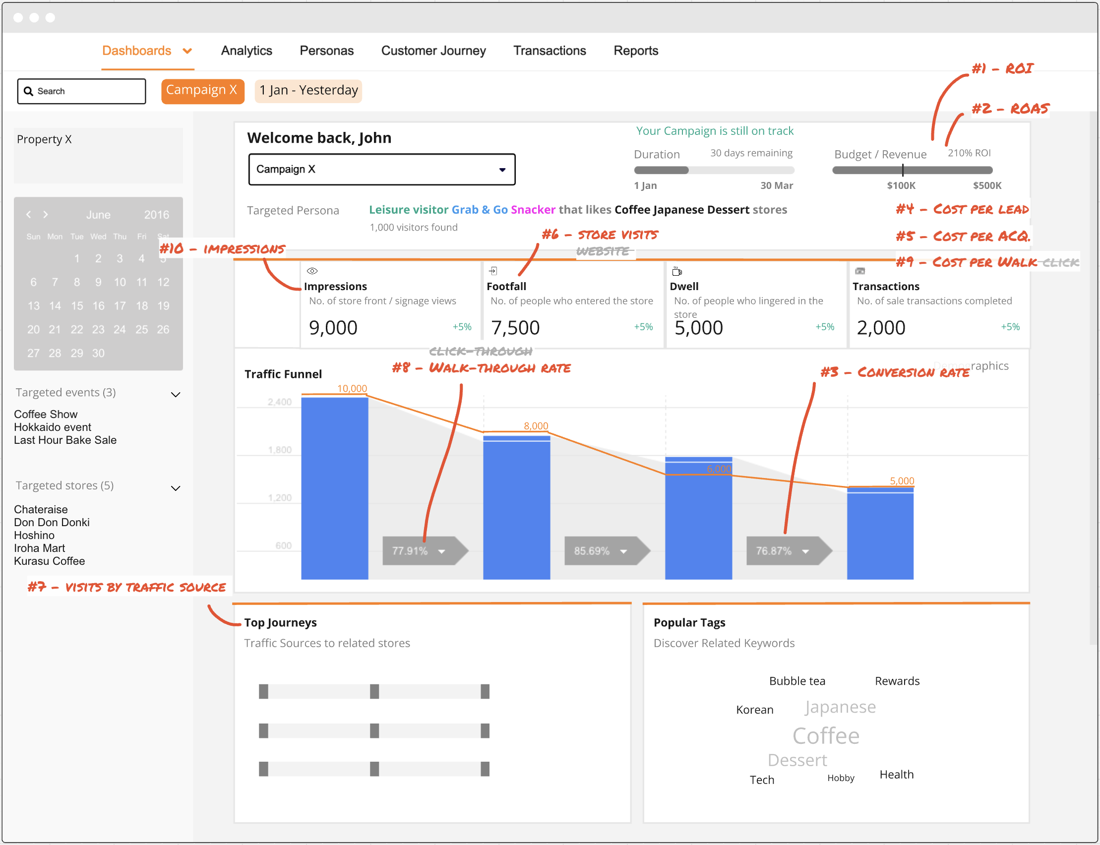Viewport: 1100px width, 845px height.
Task: Open the 77.91% funnel rate dropdown
Action: coord(441,552)
